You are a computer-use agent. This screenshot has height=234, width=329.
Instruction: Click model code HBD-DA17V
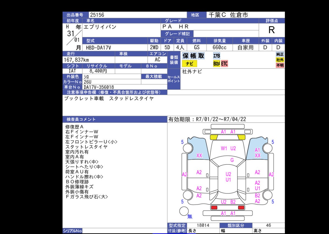click(98, 48)
